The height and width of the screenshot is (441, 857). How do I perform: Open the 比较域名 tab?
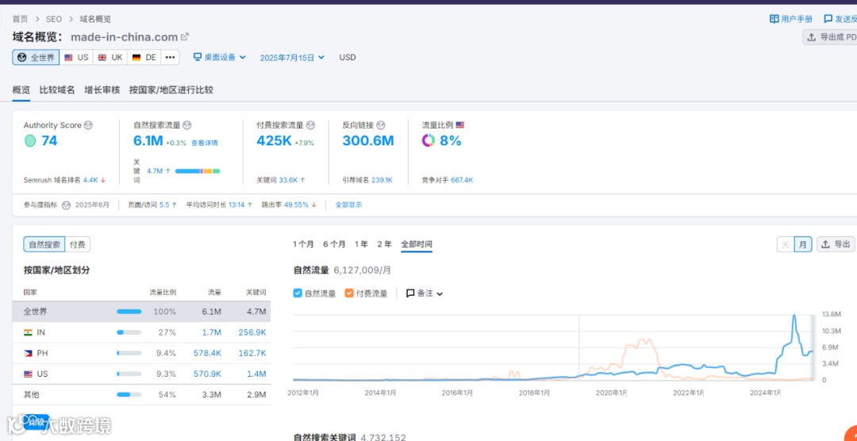click(57, 90)
